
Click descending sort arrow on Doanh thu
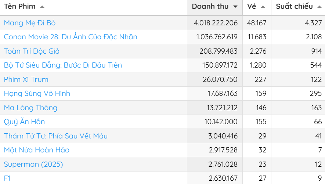[235, 7]
